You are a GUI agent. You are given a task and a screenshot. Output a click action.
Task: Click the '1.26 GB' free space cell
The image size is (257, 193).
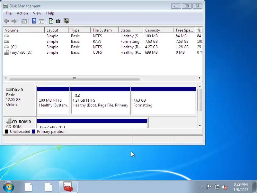182,47
